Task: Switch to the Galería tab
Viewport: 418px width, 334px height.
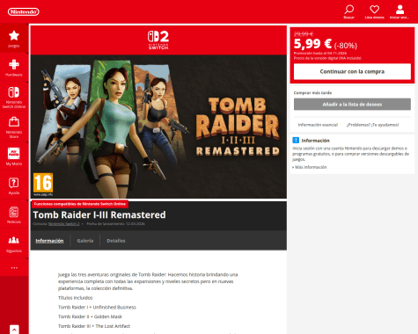Action: click(85, 241)
